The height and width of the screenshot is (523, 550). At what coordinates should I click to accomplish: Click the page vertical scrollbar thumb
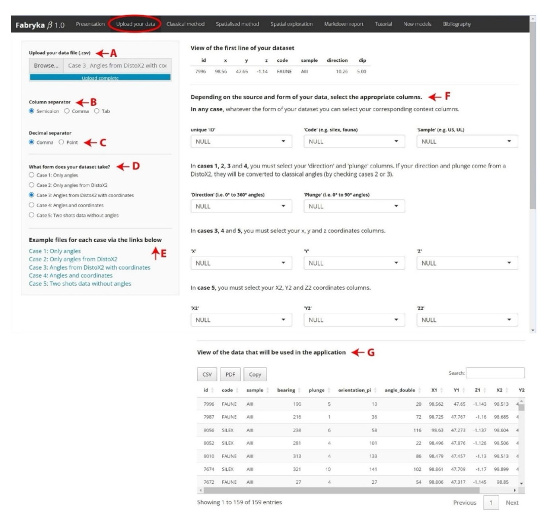[x=533, y=115]
